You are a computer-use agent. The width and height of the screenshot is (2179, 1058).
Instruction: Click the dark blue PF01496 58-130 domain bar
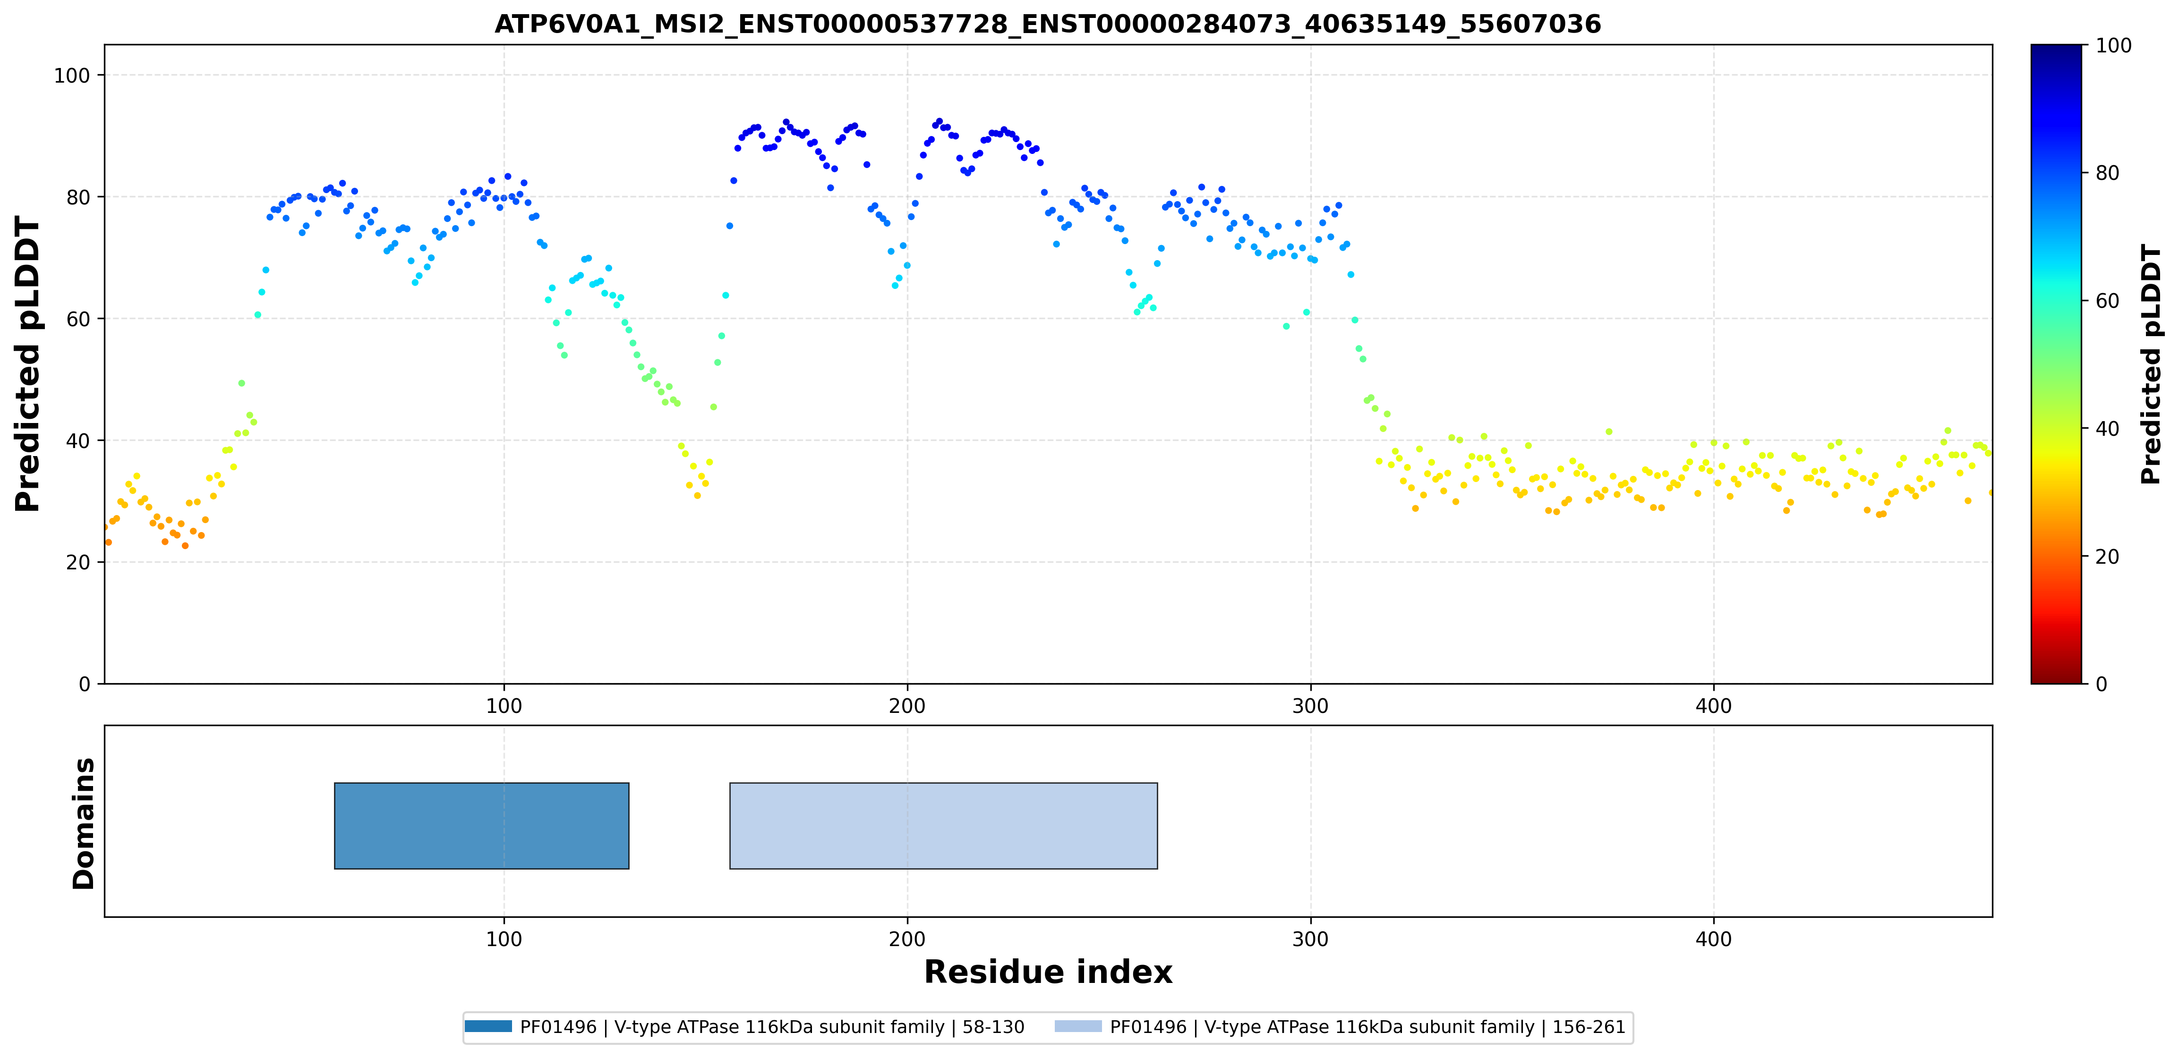pos(481,825)
